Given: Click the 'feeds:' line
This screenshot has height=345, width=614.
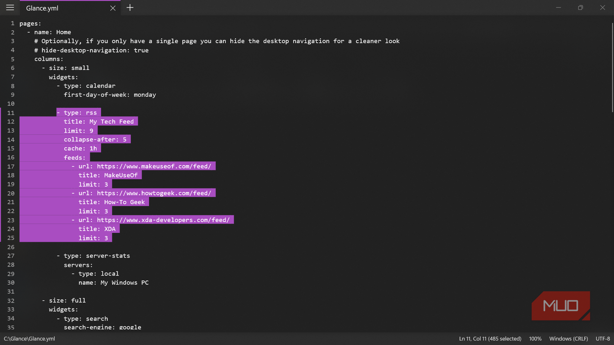Looking at the screenshot, I should click(x=74, y=158).
